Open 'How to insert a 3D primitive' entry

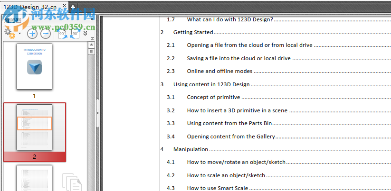237,110
